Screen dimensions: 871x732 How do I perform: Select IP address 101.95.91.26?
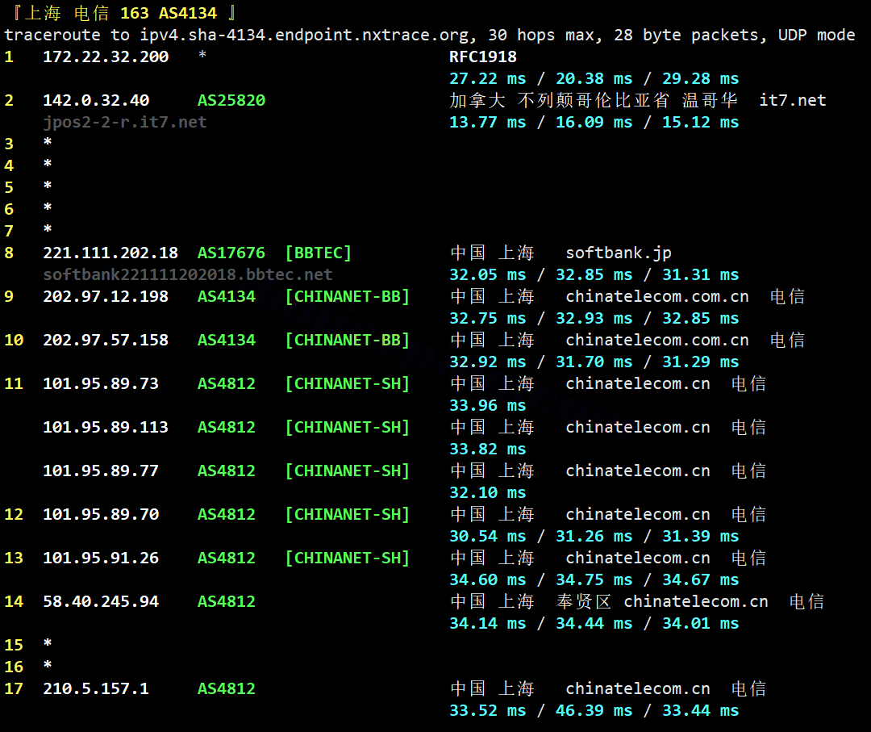(101, 558)
